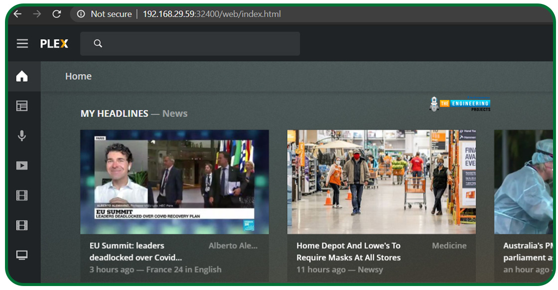This screenshot has height=290, width=558.
Task: Click the News label beside MY HEADLINES
Action: (175, 113)
